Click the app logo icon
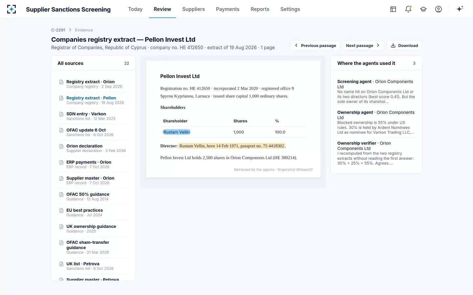The image size is (473, 295). pyautogui.click(x=11, y=9)
